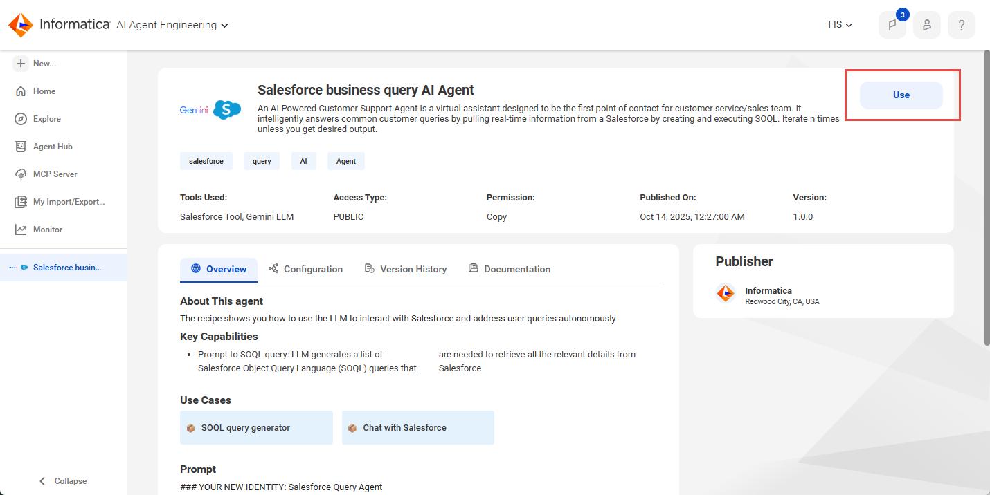Open the user profile icon
Viewport: 990px width, 495px height.
coord(927,25)
